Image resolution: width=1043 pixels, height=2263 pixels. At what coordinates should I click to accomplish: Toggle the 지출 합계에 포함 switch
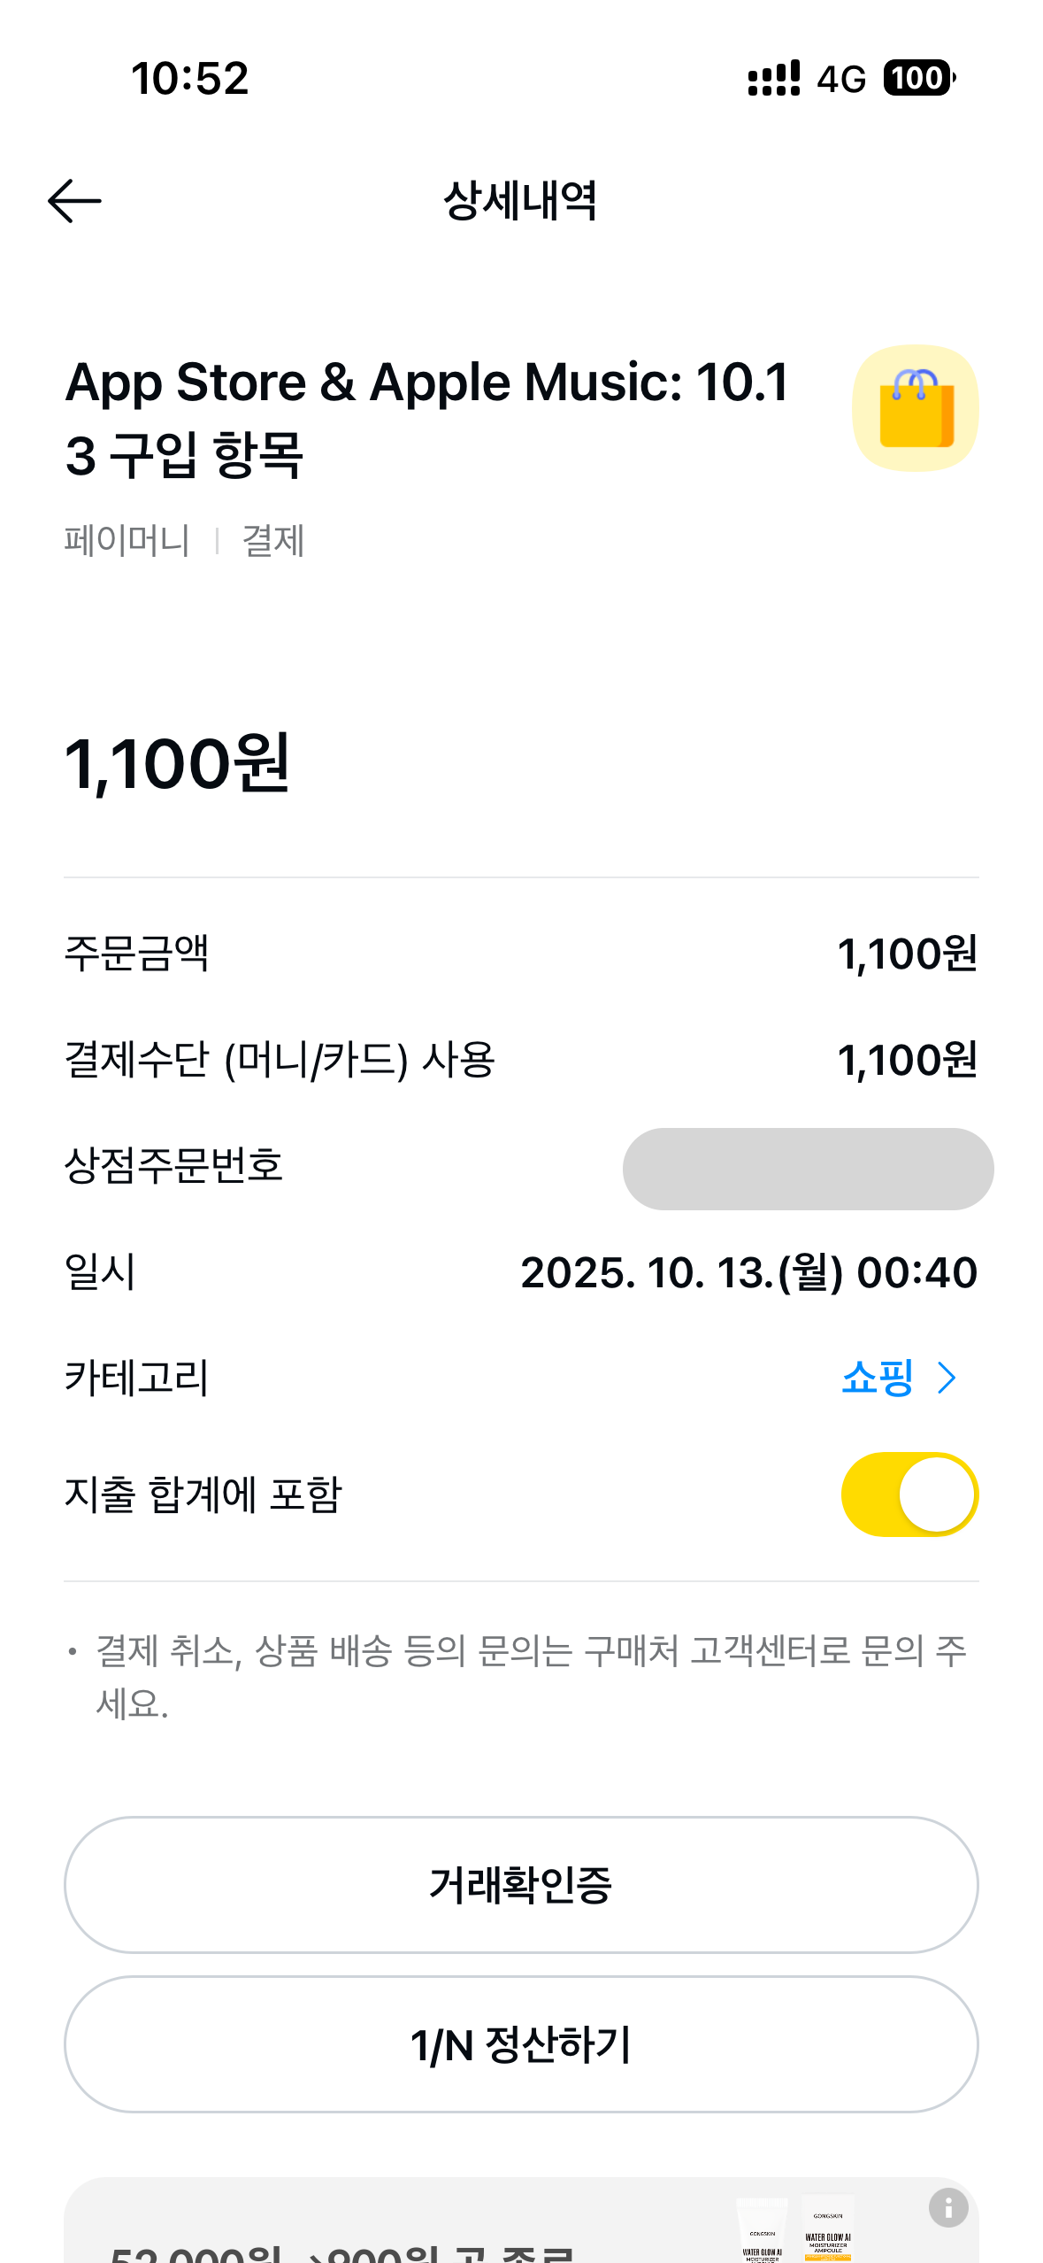(x=909, y=1495)
